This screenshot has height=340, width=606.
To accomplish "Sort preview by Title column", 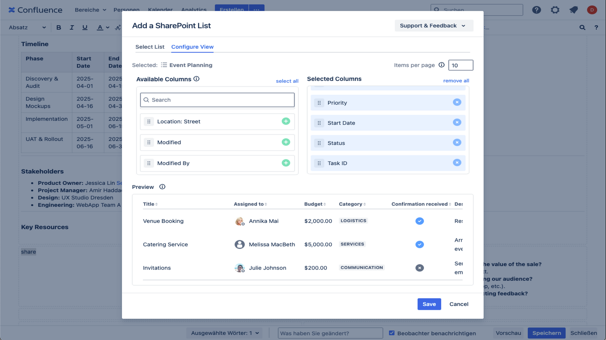I will point(150,204).
